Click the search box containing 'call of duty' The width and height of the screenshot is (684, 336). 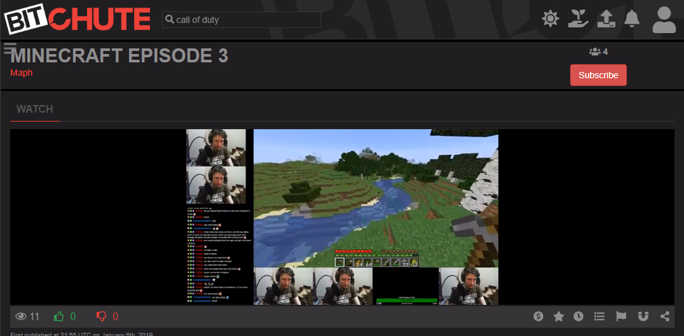click(x=241, y=20)
